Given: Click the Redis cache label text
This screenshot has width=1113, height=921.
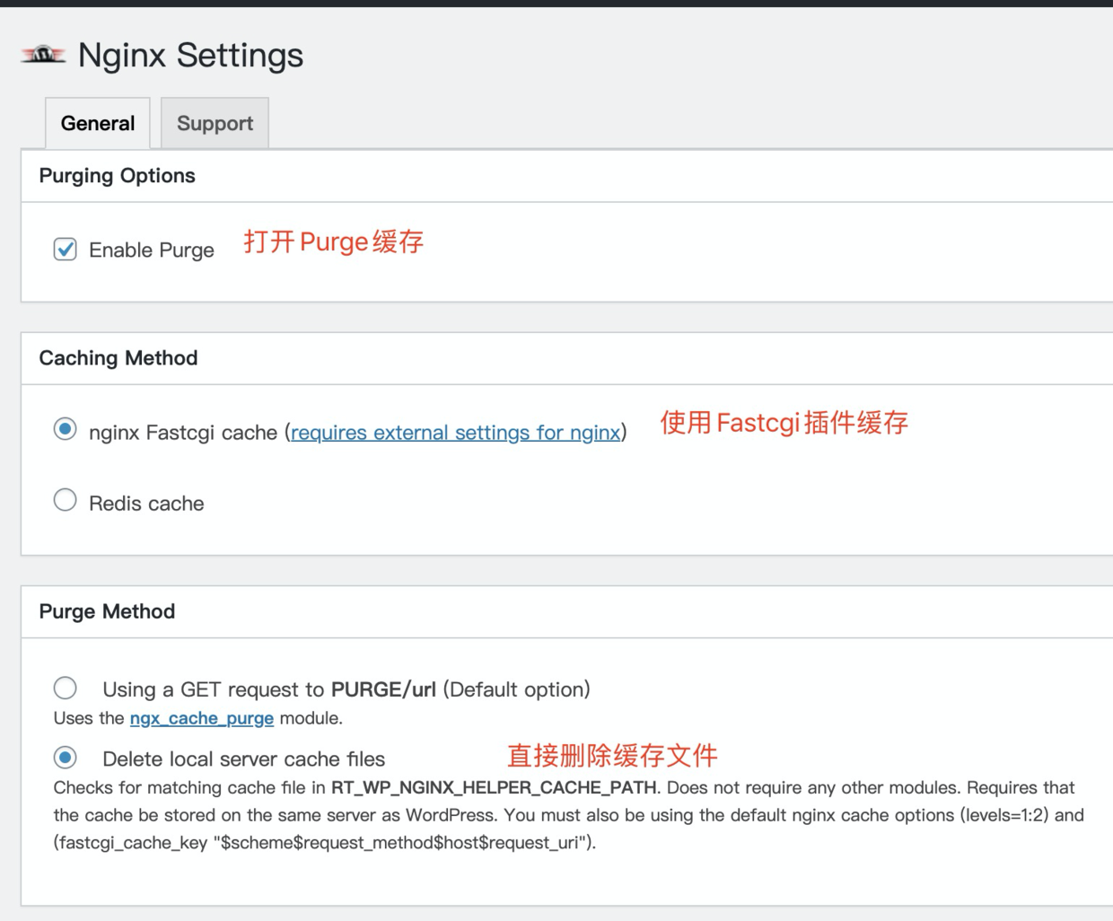Looking at the screenshot, I should (146, 504).
